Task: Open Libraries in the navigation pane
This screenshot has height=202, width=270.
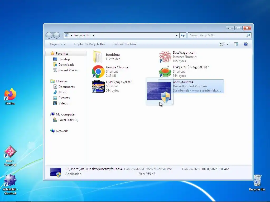Action: (61, 81)
